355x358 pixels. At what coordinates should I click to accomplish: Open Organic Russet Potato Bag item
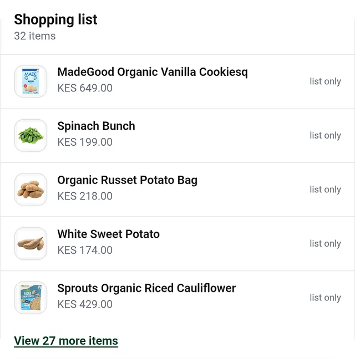pyautogui.click(x=128, y=180)
